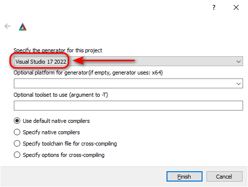Select Specify toolchain file for cross-compiling
The height and width of the screenshot is (187, 248).
click(x=17, y=144)
